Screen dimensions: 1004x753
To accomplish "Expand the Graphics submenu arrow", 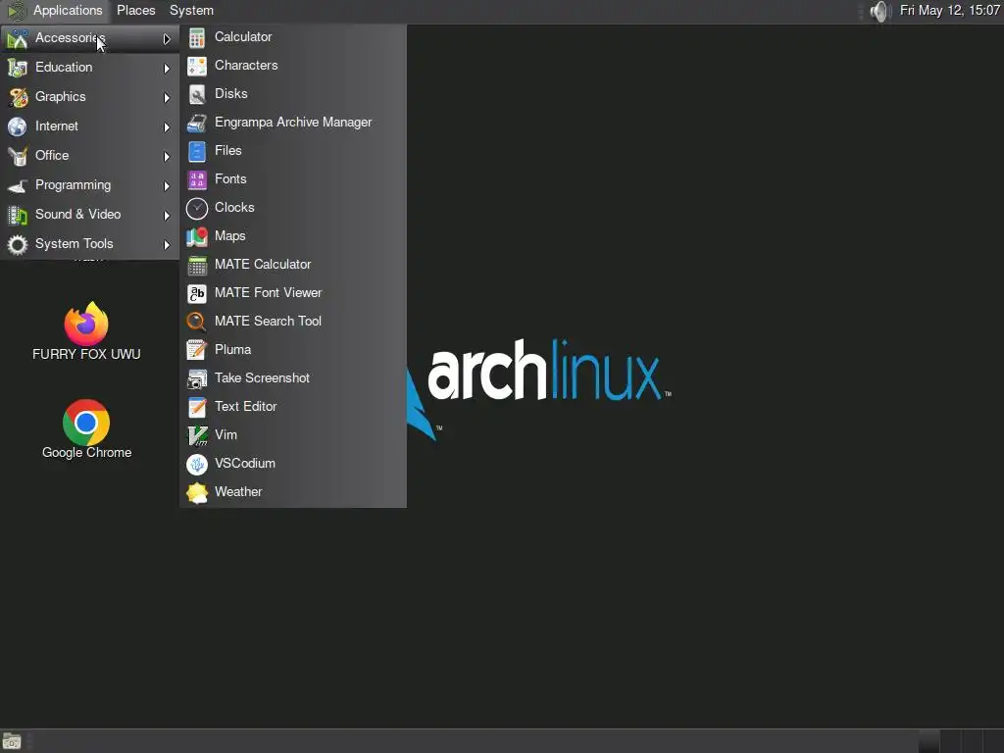I will pos(167,97).
